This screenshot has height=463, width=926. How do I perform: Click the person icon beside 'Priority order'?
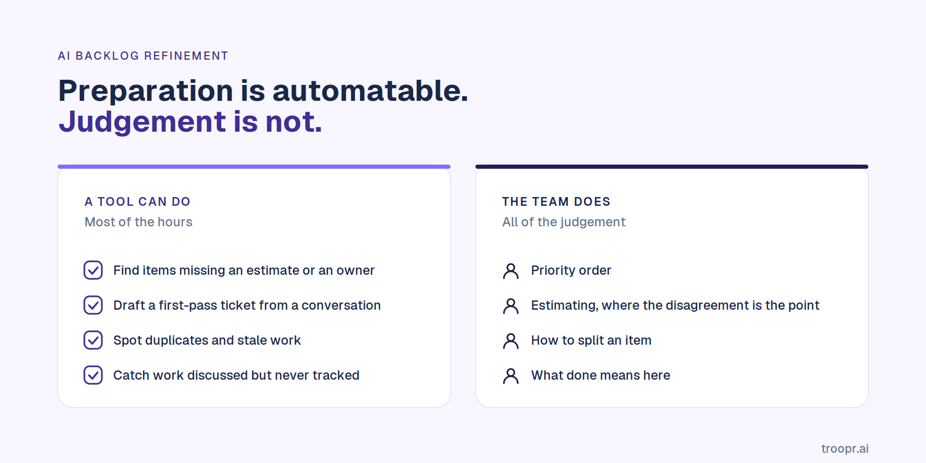point(511,271)
